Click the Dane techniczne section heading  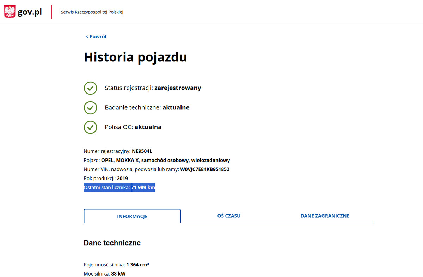(112, 243)
